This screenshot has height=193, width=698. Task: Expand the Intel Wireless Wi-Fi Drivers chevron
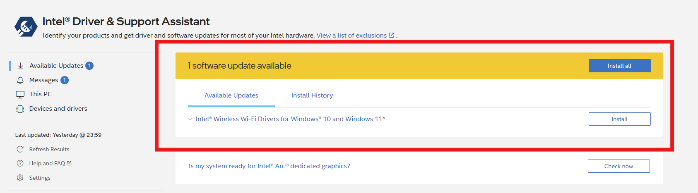[x=190, y=119]
